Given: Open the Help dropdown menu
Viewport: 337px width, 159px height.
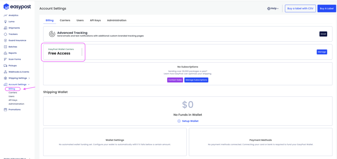Looking at the screenshot, I should [273, 9].
